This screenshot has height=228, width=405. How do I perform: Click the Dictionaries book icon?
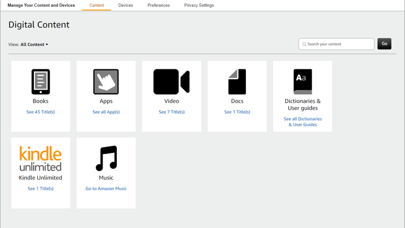coord(302,82)
